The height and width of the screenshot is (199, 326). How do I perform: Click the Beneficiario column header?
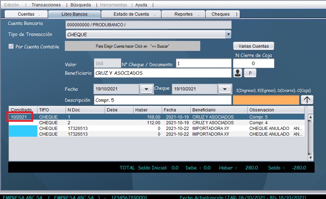[219, 110]
